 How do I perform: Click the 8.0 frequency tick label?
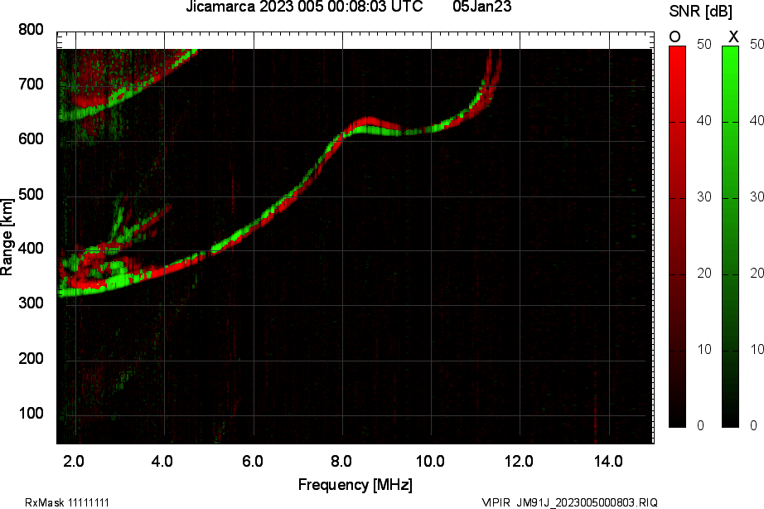341,461
